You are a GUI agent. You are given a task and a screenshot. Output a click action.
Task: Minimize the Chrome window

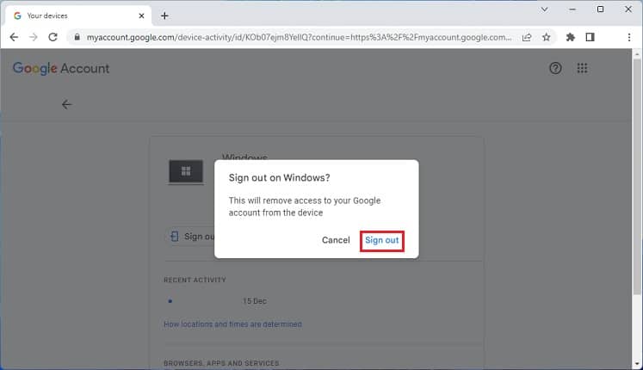[572, 9]
